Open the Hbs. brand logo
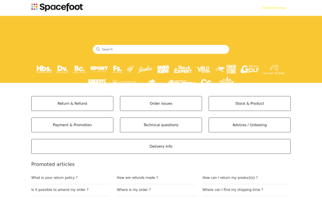The height and width of the screenshot is (201, 322). pos(44,69)
